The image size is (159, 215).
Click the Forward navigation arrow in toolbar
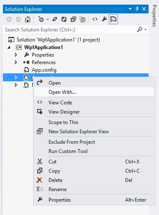coord(18,19)
